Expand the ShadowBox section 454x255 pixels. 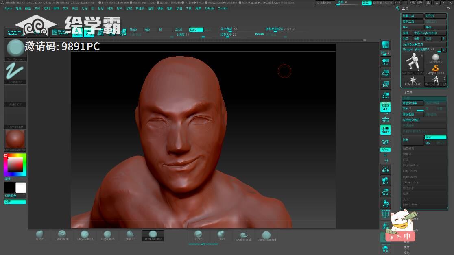point(410,165)
